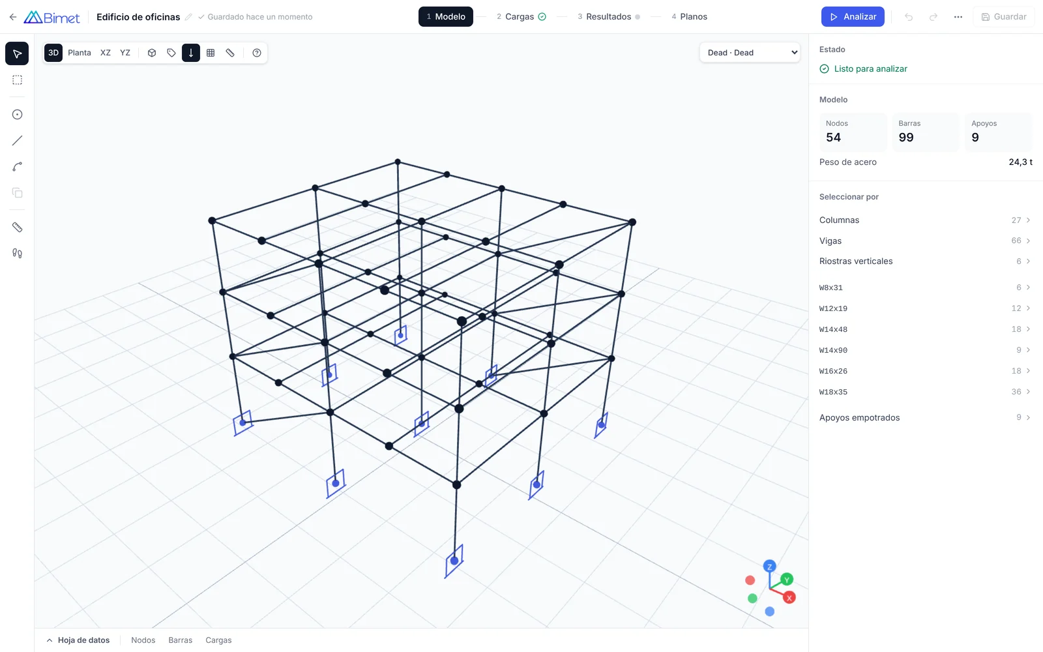Image resolution: width=1043 pixels, height=652 pixels.
Task: Expand the W14x48 section row
Action: pyautogui.click(x=925, y=329)
